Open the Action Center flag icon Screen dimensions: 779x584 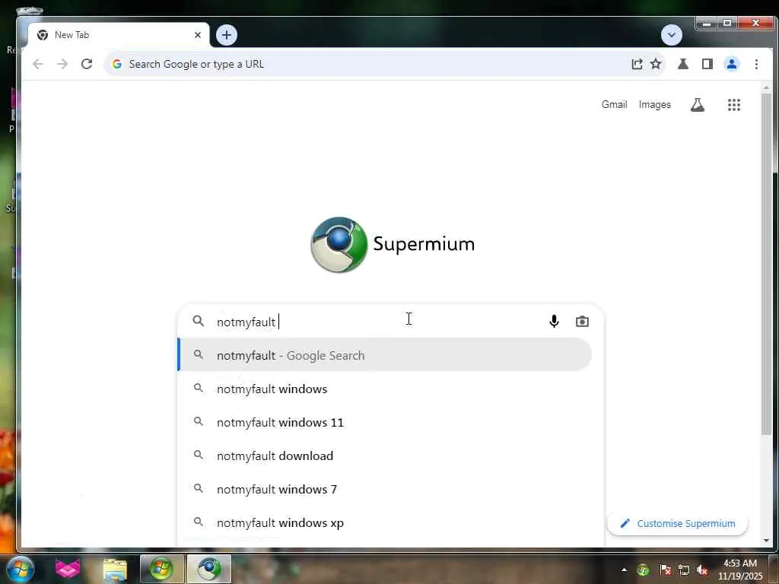[x=665, y=570]
